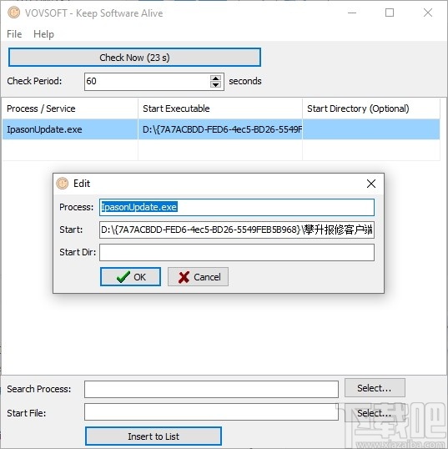Viewport: 448px width, 449px height.
Task: Decrease Check Period with down arrow
Action: click(x=215, y=85)
